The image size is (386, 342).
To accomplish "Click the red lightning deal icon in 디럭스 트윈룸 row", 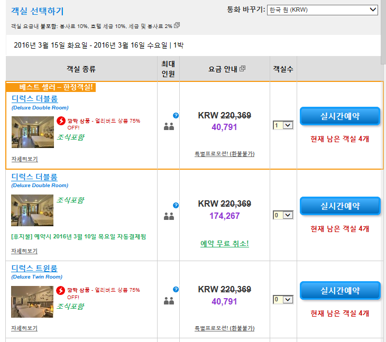I will 61,290.
